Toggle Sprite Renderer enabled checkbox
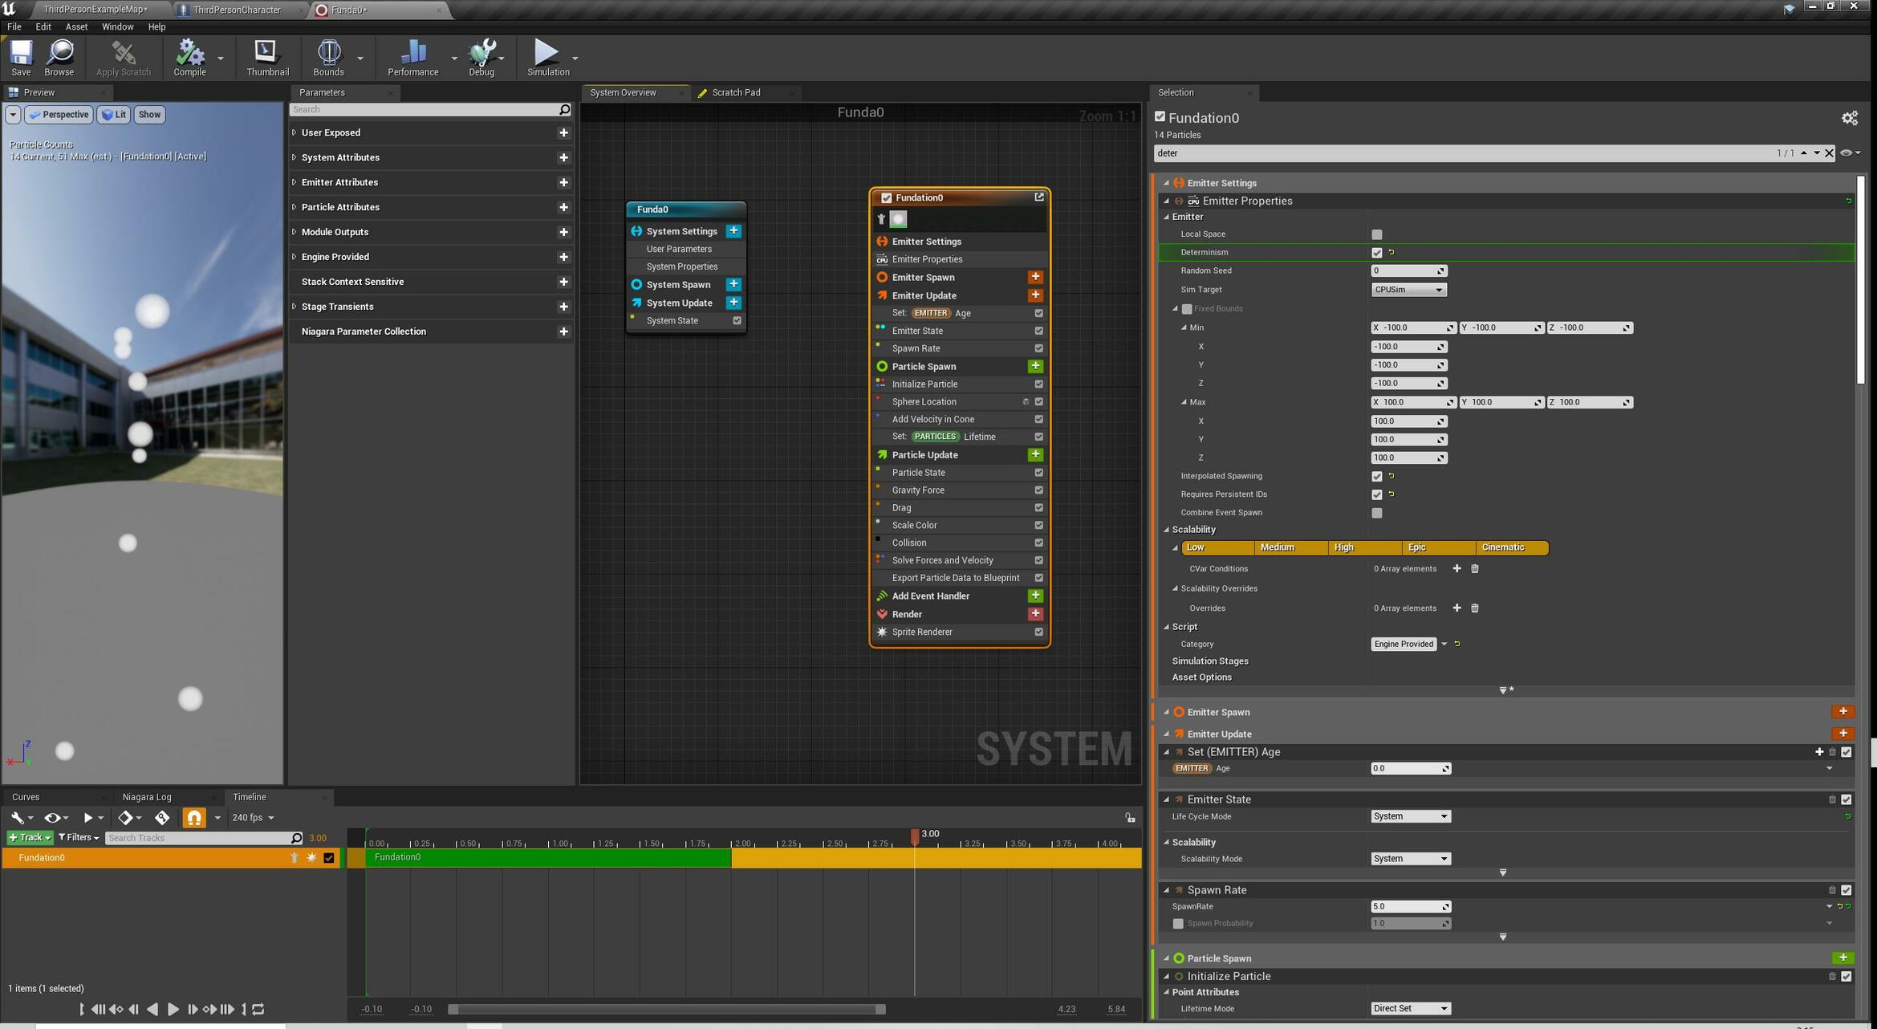Image resolution: width=1877 pixels, height=1029 pixels. pyautogui.click(x=1038, y=632)
